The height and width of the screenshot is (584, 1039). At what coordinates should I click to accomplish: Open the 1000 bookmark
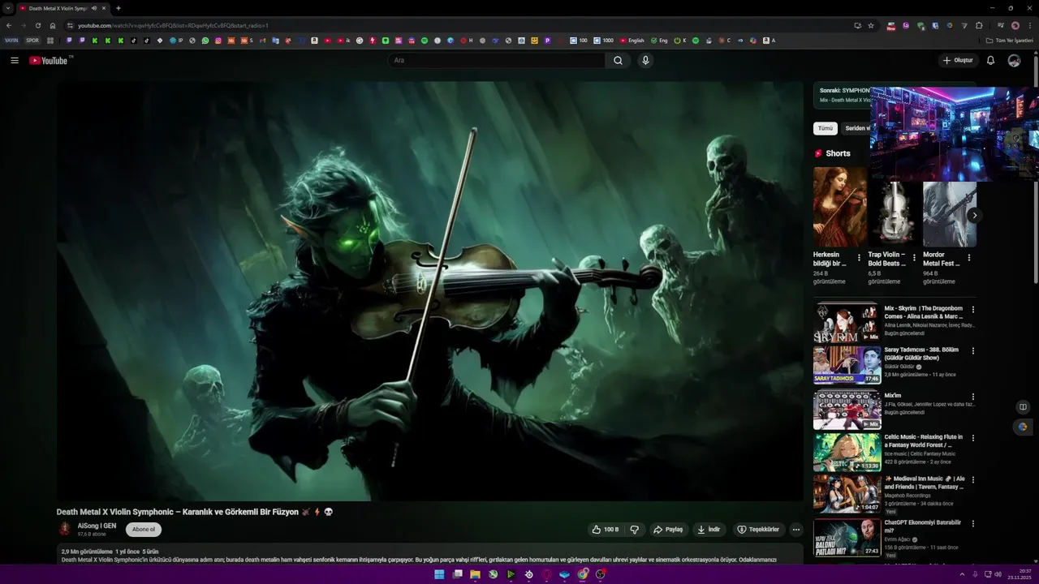[x=603, y=40]
